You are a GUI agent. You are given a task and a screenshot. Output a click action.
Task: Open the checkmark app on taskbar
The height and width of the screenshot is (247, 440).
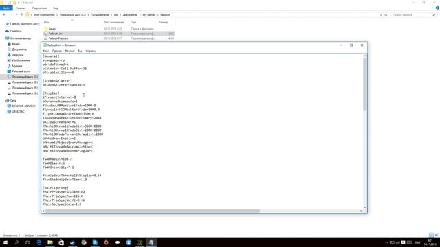tap(72, 242)
